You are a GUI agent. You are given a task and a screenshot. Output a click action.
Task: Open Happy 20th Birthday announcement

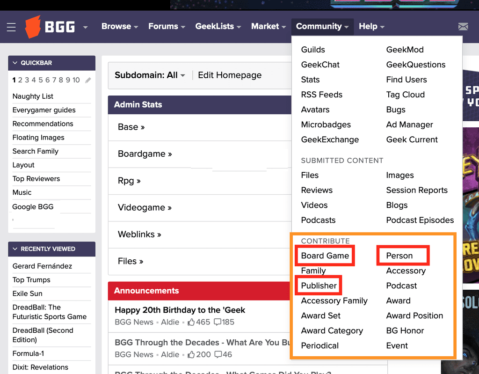[x=180, y=310]
